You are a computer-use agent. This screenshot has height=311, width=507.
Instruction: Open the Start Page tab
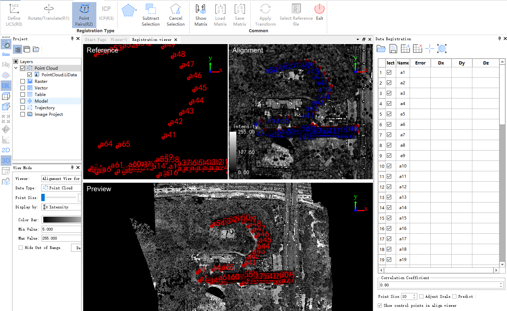95,40
